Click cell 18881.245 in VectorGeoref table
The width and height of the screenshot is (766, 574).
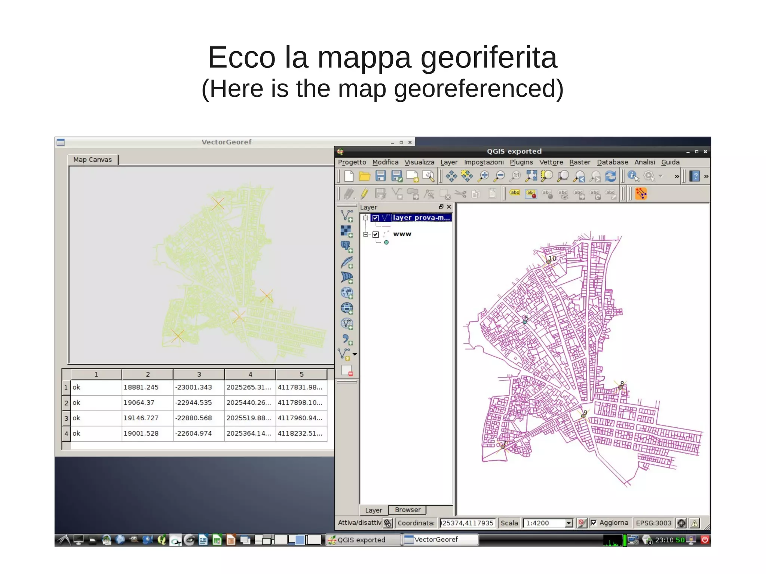pyautogui.click(x=147, y=387)
